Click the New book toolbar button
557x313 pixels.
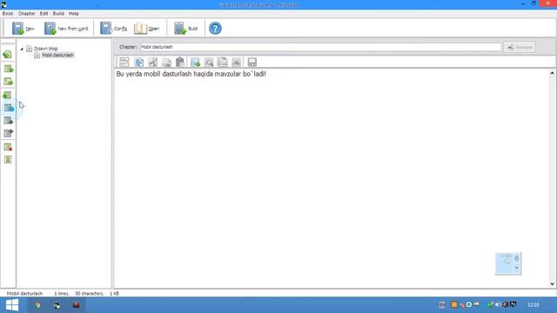click(x=23, y=29)
